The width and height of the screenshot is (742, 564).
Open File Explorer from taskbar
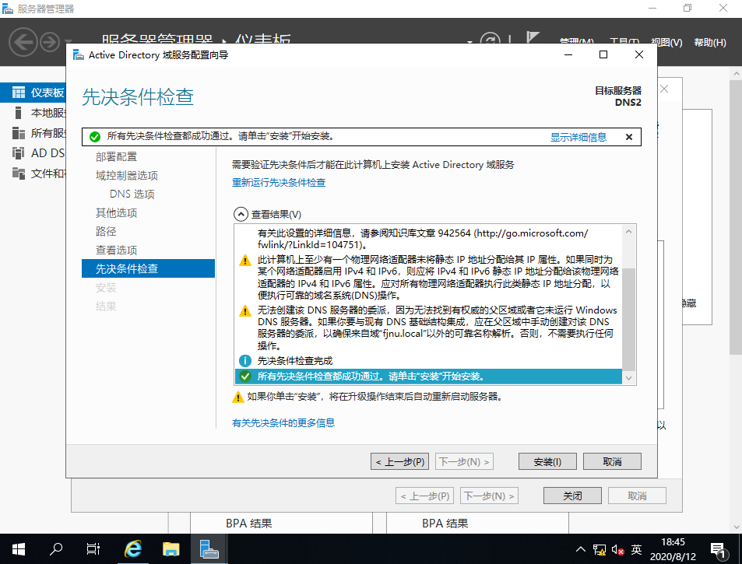[x=171, y=549]
